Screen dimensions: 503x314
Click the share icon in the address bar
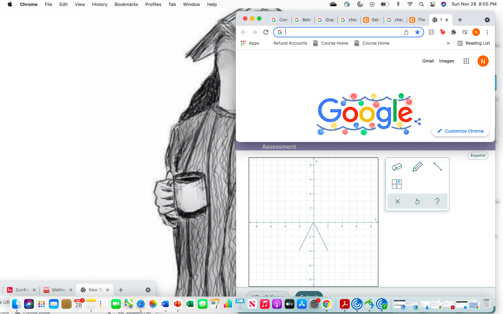click(406, 32)
